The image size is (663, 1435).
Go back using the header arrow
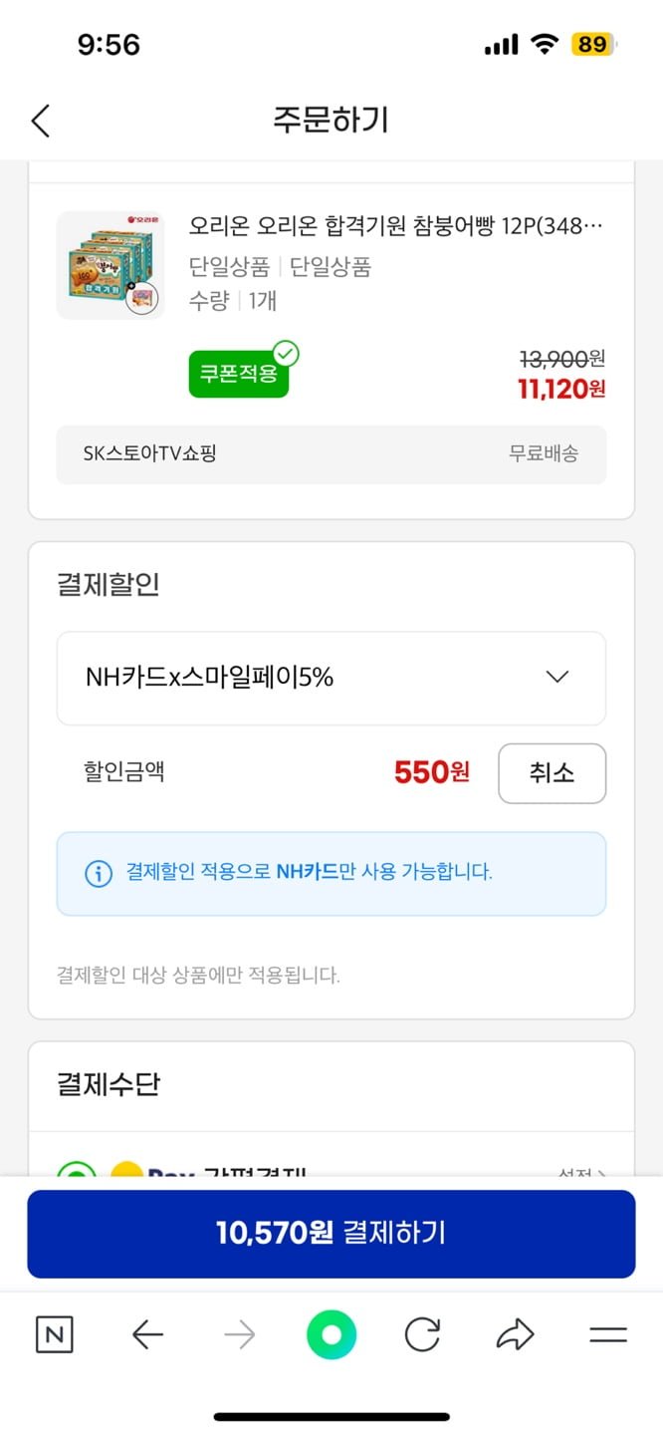40,121
